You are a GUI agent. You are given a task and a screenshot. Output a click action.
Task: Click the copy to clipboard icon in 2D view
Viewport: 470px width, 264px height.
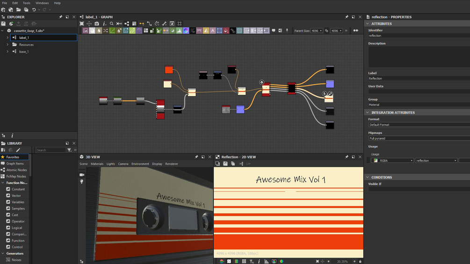click(233, 164)
